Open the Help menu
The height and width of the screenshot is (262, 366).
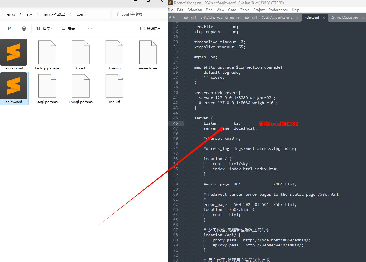click(x=295, y=10)
